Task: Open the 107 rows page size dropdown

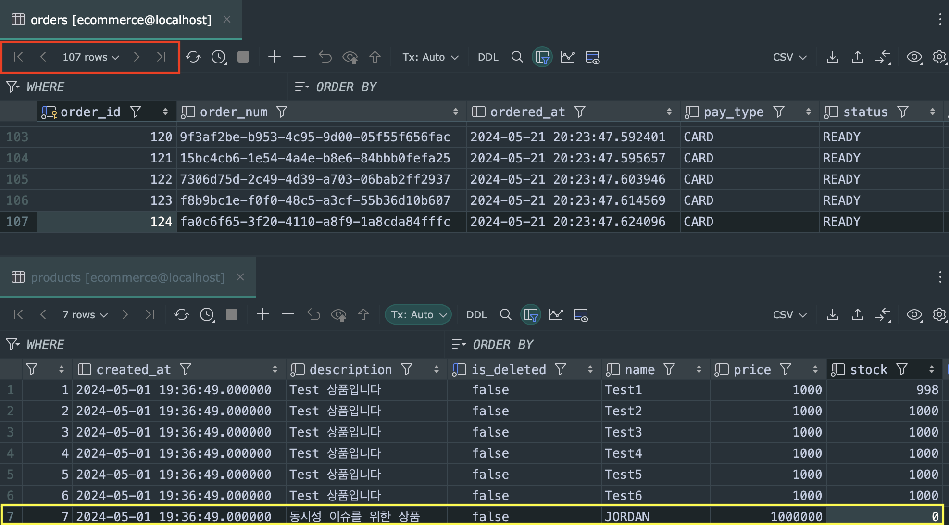Action: pos(90,57)
